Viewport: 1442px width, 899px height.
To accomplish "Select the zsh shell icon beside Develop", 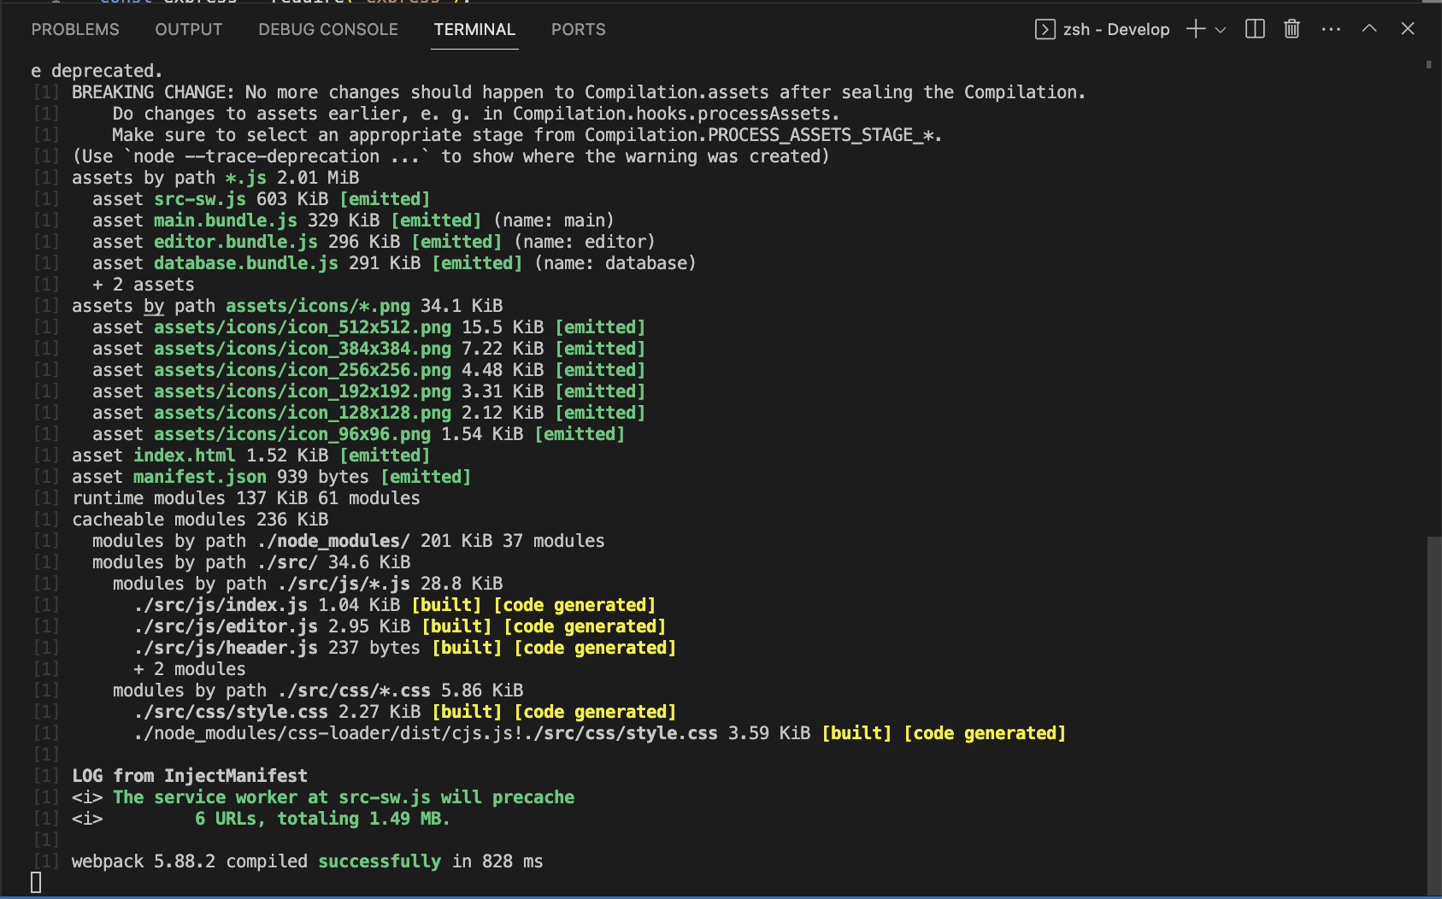I will 1044,28.
